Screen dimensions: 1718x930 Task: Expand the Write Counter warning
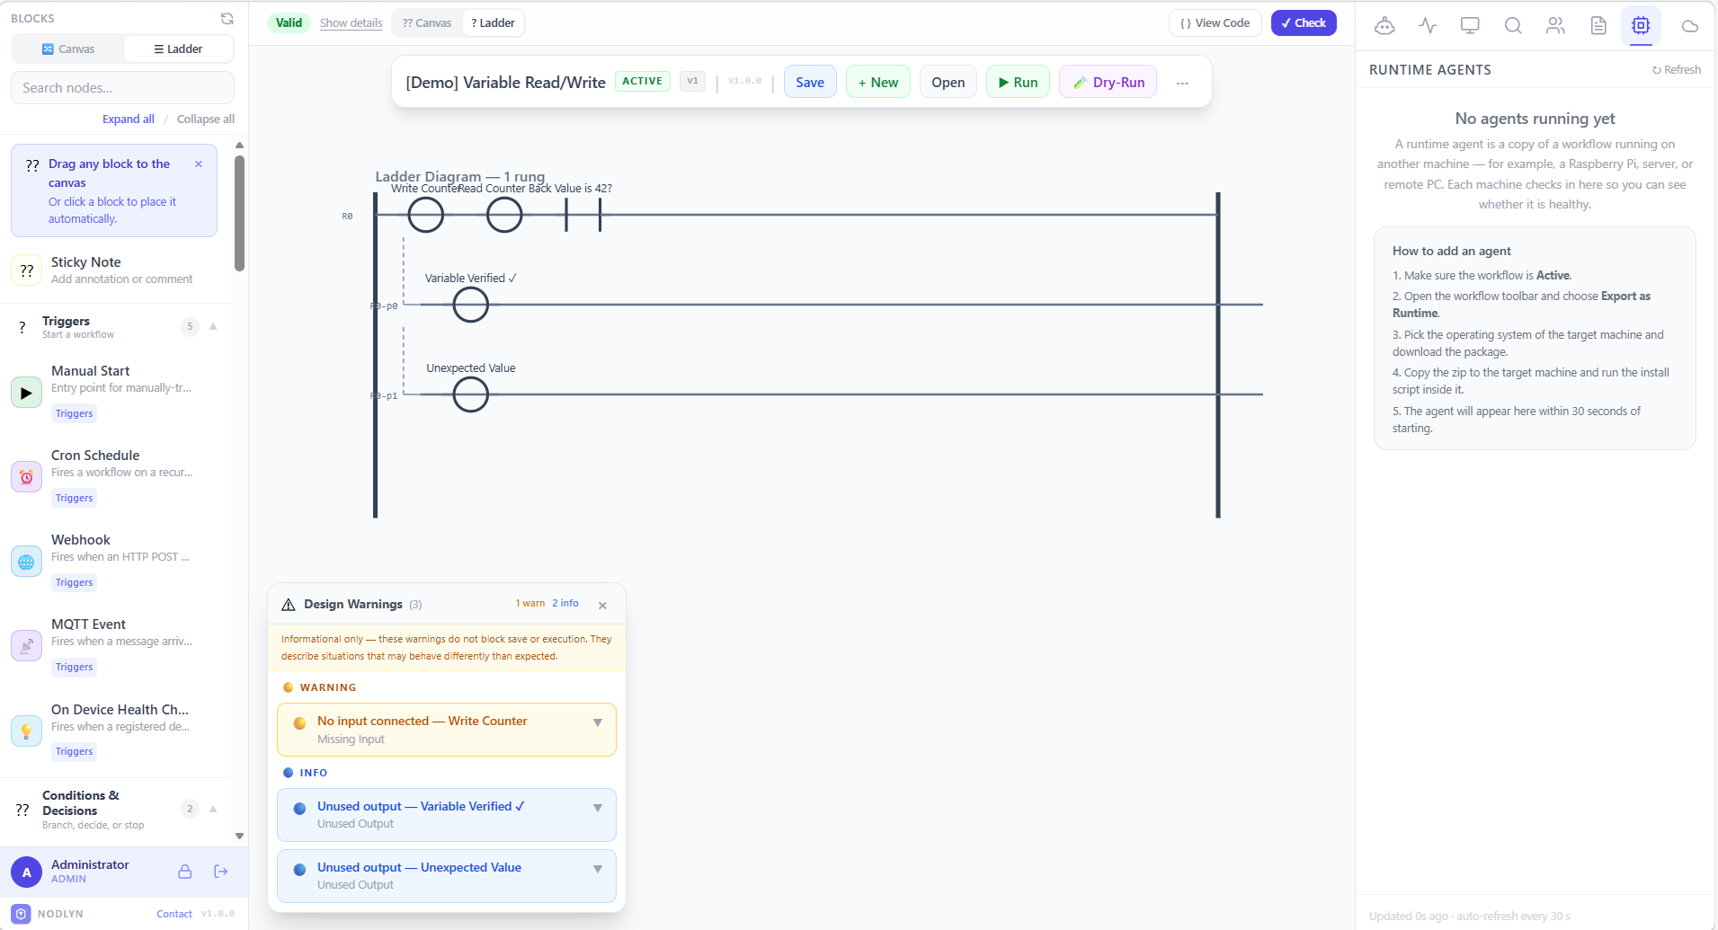pyautogui.click(x=598, y=722)
